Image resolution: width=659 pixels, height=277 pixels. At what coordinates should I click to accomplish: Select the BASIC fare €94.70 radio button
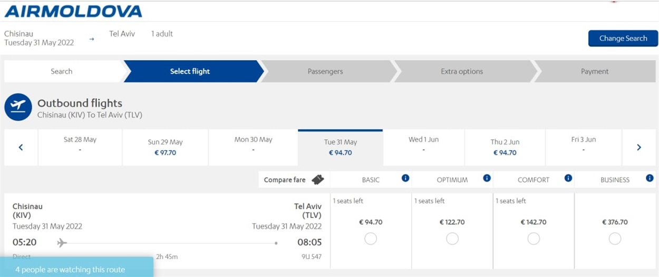pyautogui.click(x=371, y=239)
